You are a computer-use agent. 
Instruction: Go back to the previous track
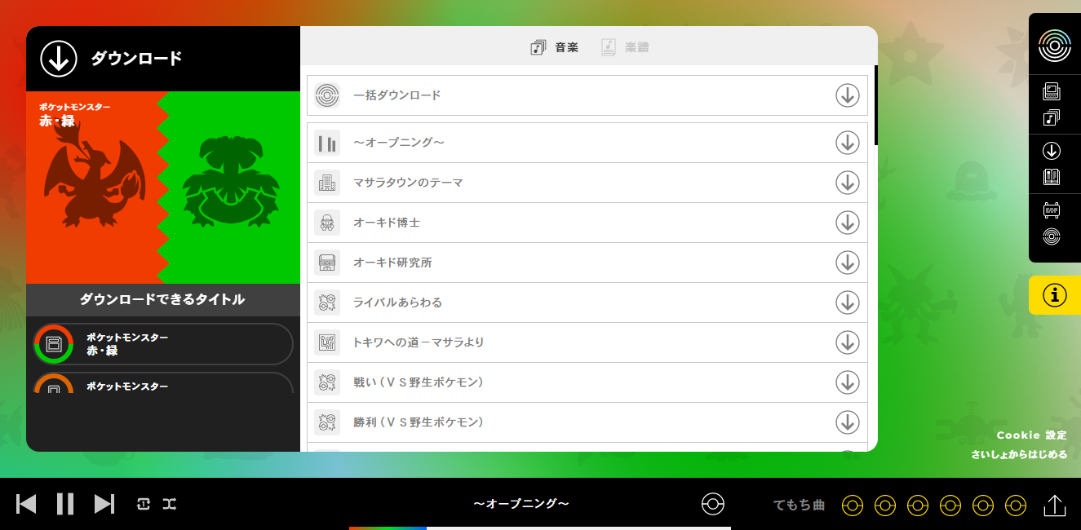(27, 504)
